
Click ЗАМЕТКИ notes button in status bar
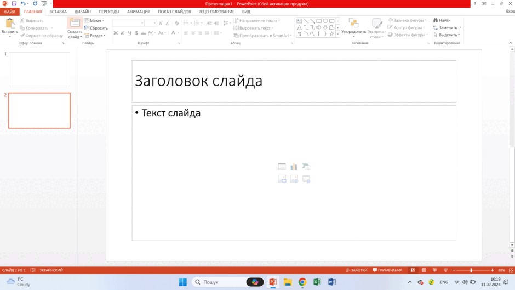356,270
